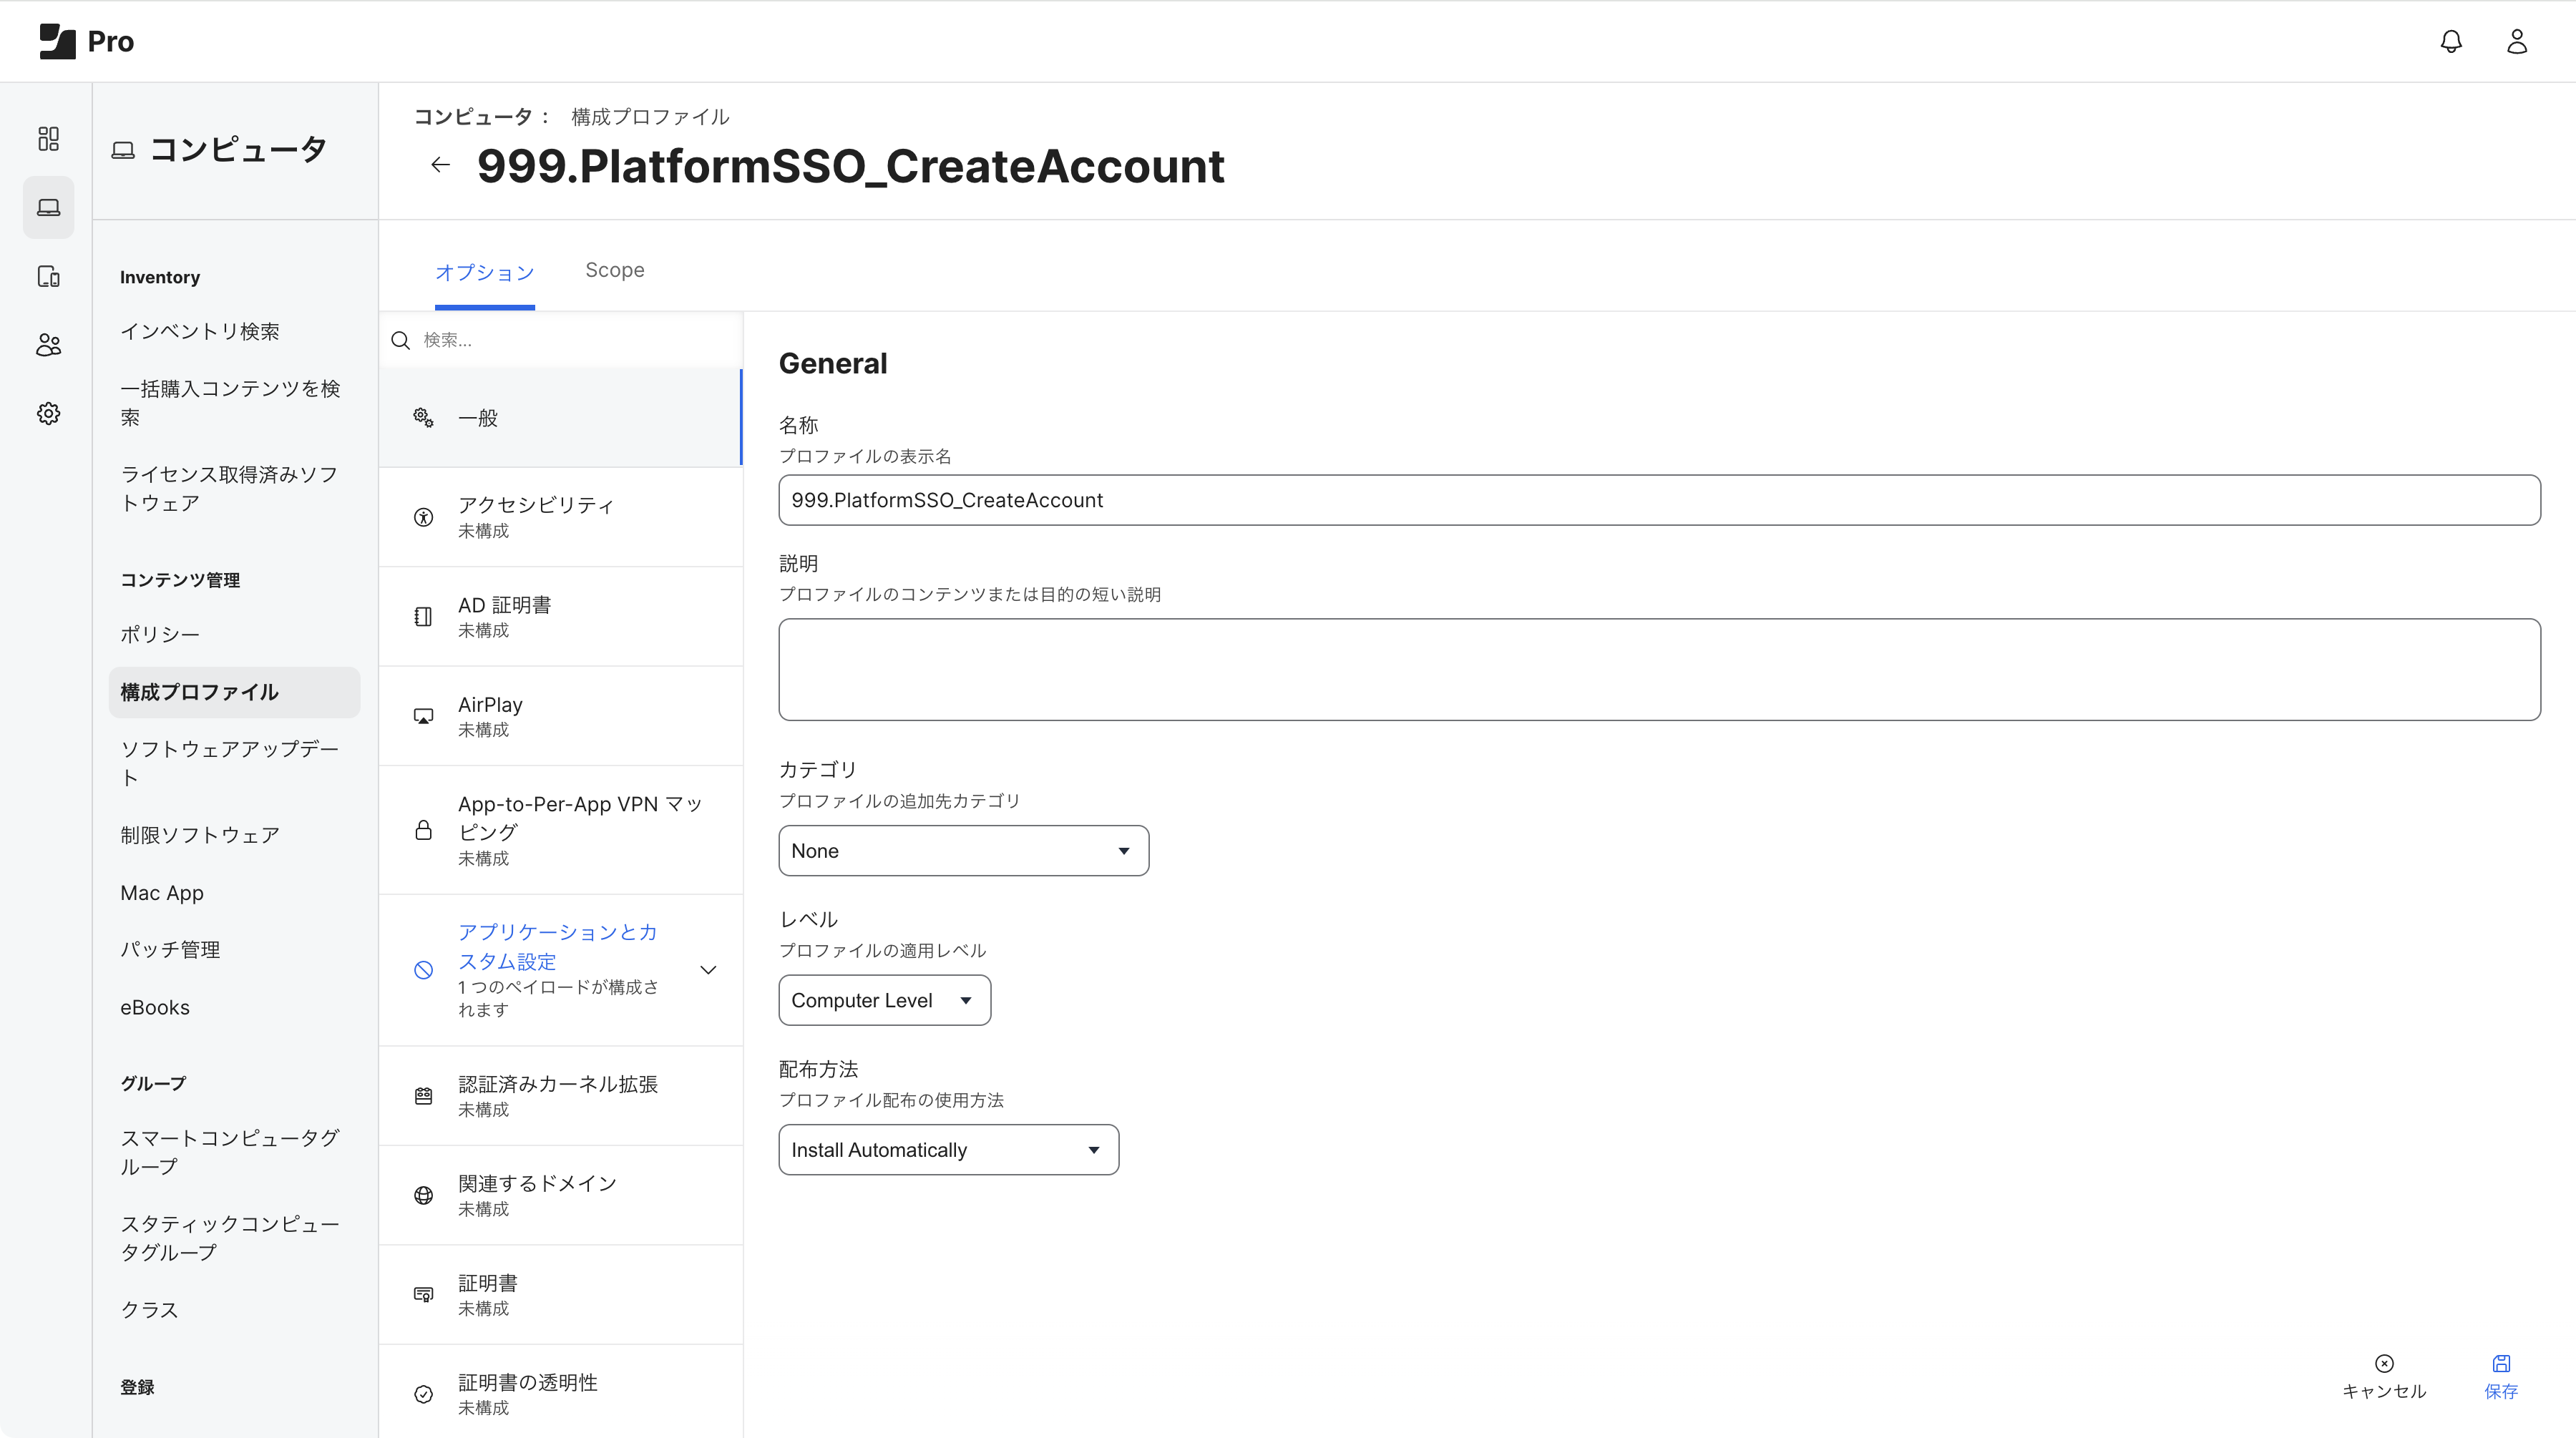Select アクセシビリティ payload
Image resolution: width=2576 pixels, height=1438 pixels.
click(560, 517)
